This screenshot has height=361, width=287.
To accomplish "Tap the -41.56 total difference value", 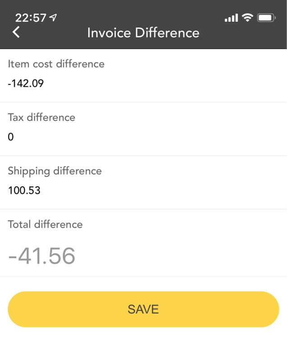I will pyautogui.click(x=42, y=256).
